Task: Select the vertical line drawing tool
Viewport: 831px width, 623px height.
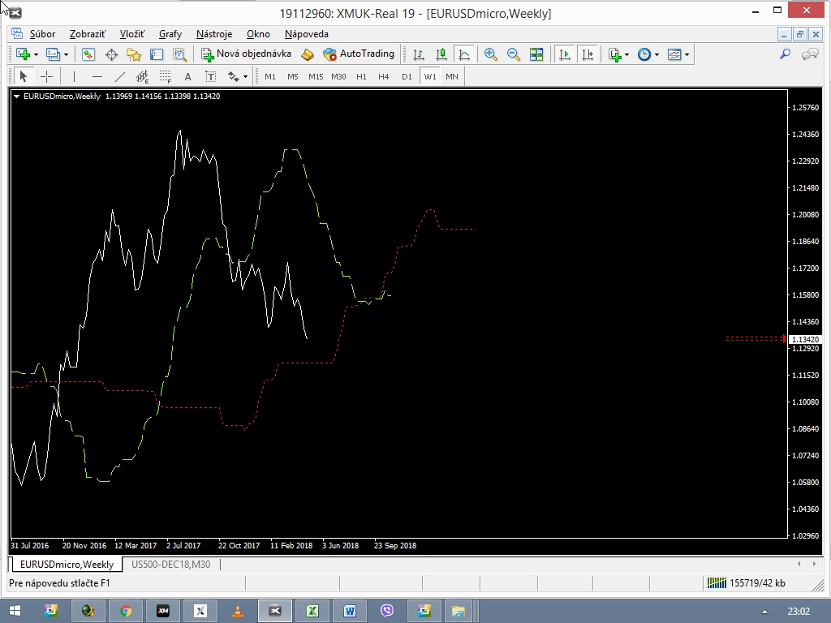Action: [74, 76]
